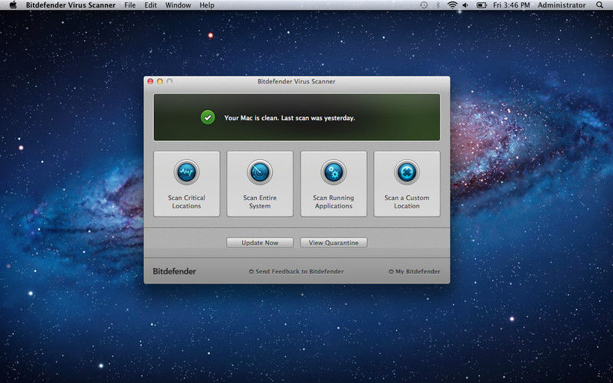Click the green checkmark status icon
The image size is (613, 383).
[x=208, y=118]
